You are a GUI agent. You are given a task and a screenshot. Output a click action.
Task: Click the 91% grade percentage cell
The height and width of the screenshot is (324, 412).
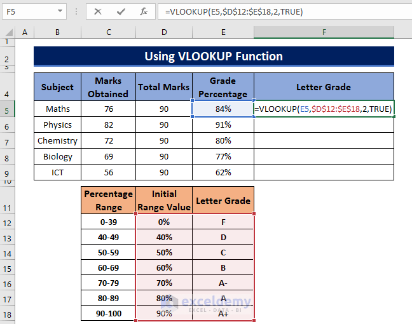223,125
